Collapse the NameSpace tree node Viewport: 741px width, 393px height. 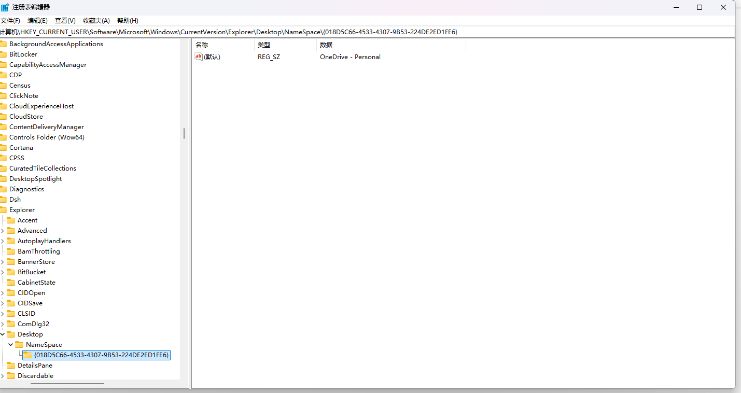(x=11, y=345)
